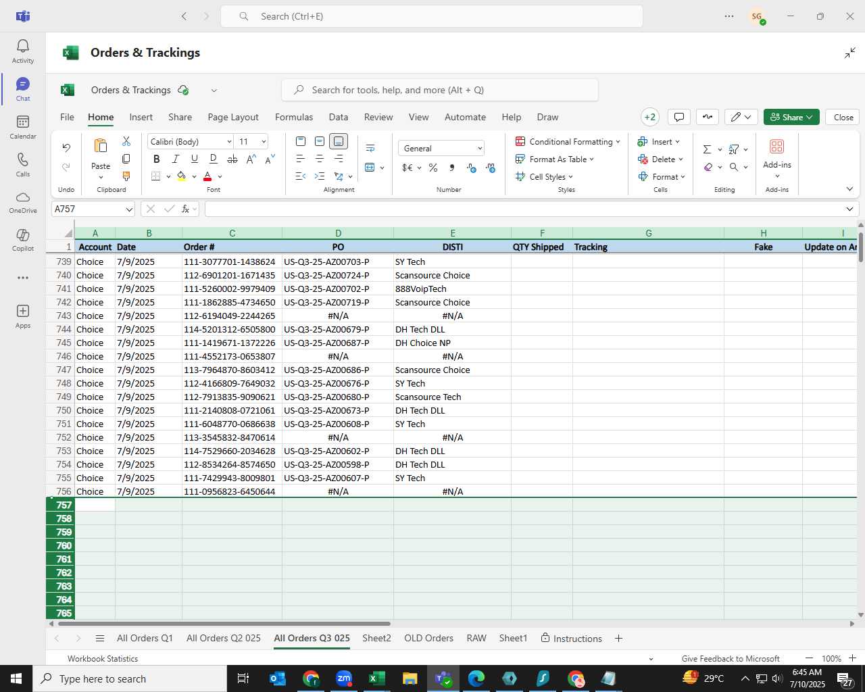Open the font size 11 dropdown
This screenshot has height=692, width=865.
tap(264, 141)
